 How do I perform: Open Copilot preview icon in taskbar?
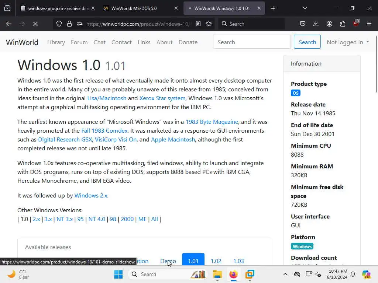coord(366,274)
